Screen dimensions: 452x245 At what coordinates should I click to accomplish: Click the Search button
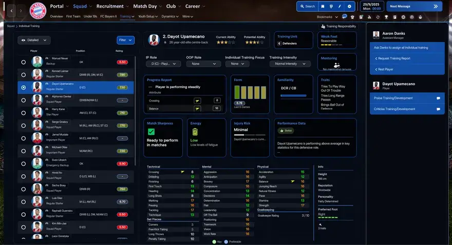tap(307, 6)
